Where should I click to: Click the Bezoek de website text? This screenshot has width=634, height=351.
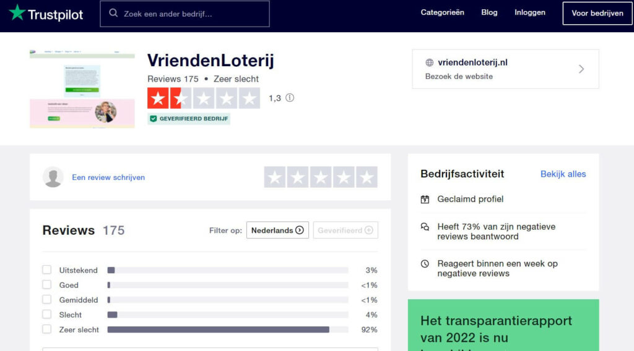459,76
